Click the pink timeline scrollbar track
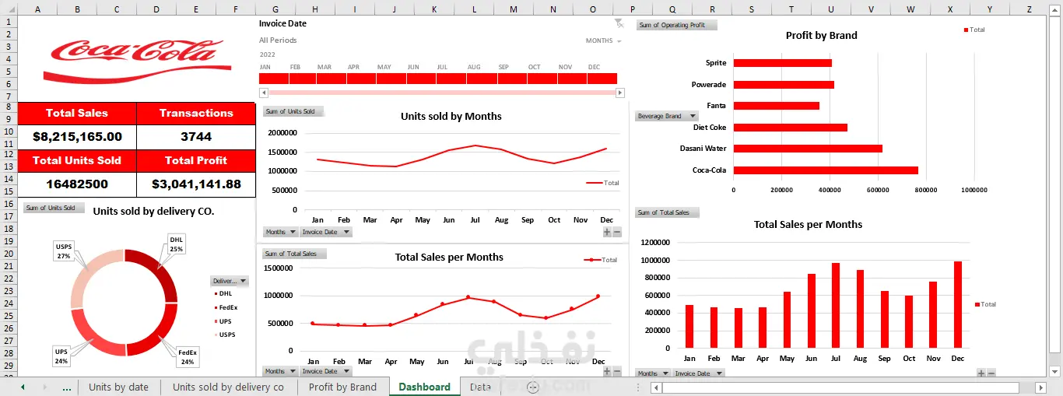Screen dimensions: 1063x396 pyautogui.click(x=441, y=93)
